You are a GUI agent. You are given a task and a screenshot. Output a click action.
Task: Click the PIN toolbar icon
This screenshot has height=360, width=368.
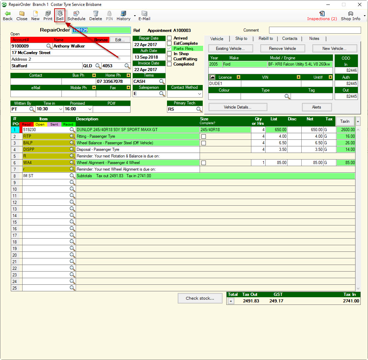tap(109, 16)
